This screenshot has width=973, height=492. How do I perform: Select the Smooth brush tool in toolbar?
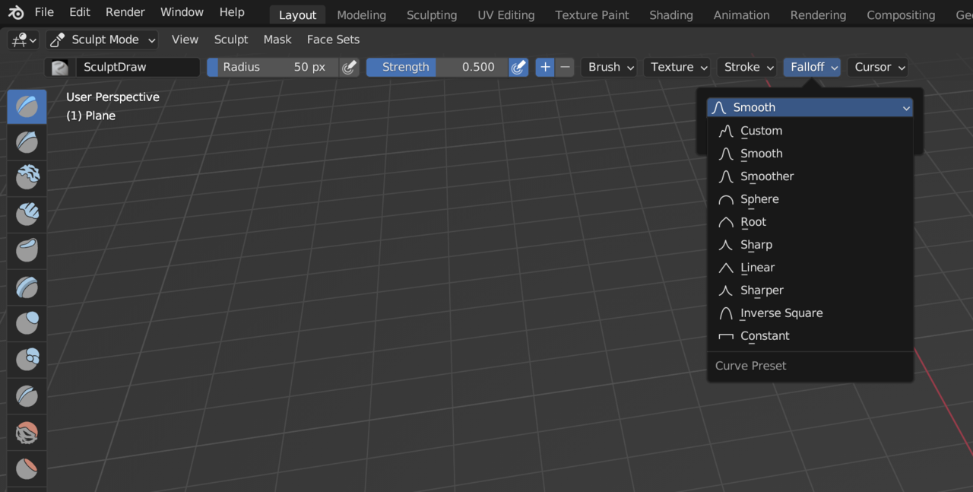[27, 432]
